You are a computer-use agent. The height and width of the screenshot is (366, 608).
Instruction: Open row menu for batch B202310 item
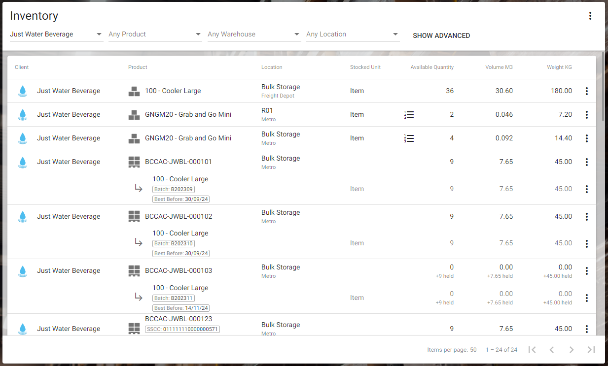coord(586,243)
